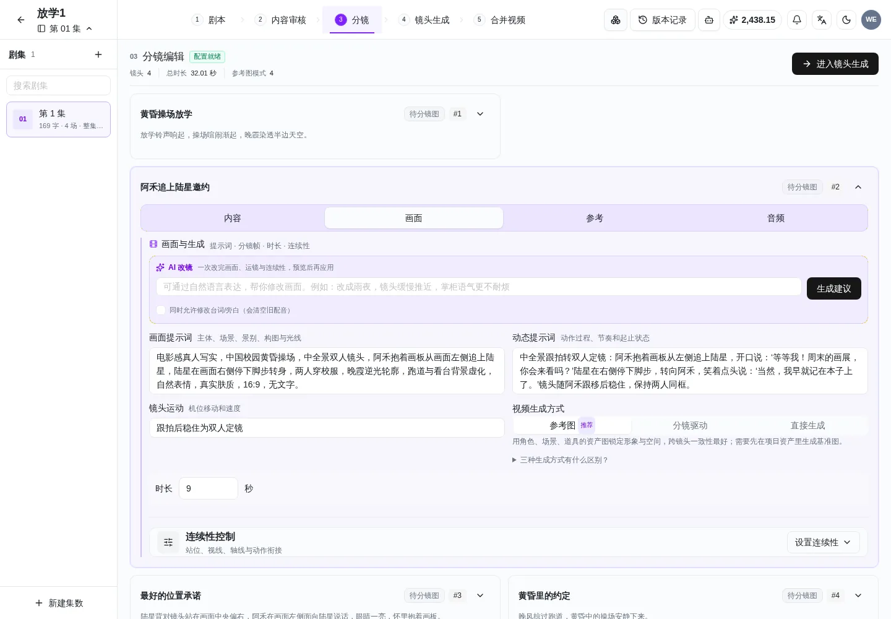Screen dimensions: 891x619
Task: Switch to the 参考 tab
Action: click(x=595, y=218)
